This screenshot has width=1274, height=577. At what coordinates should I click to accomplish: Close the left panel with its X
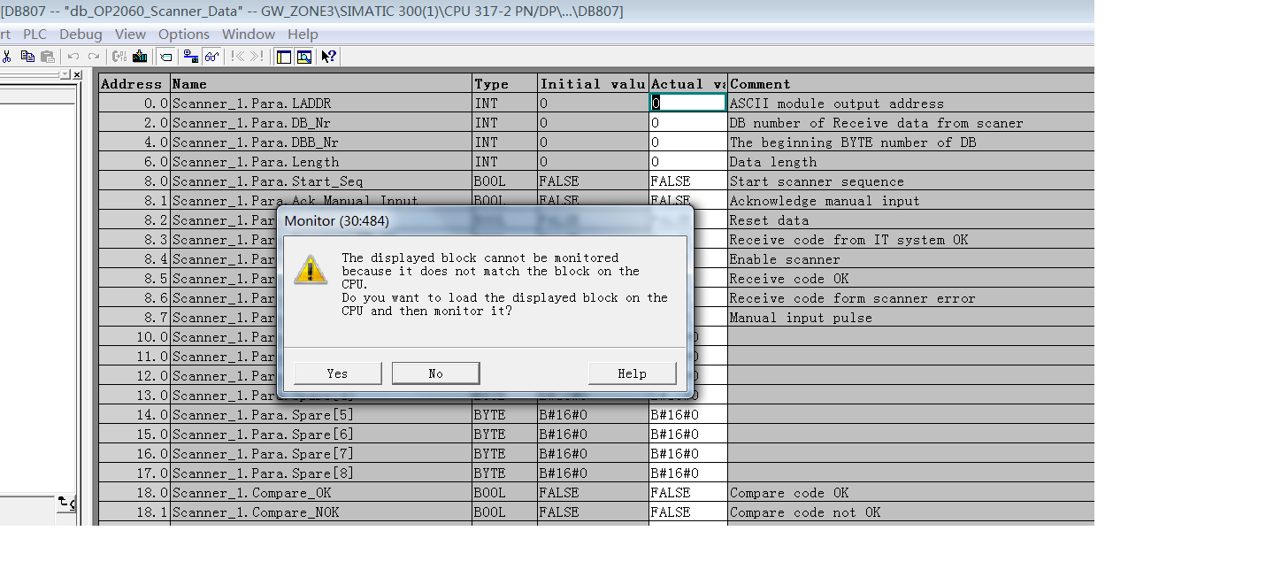[x=77, y=75]
